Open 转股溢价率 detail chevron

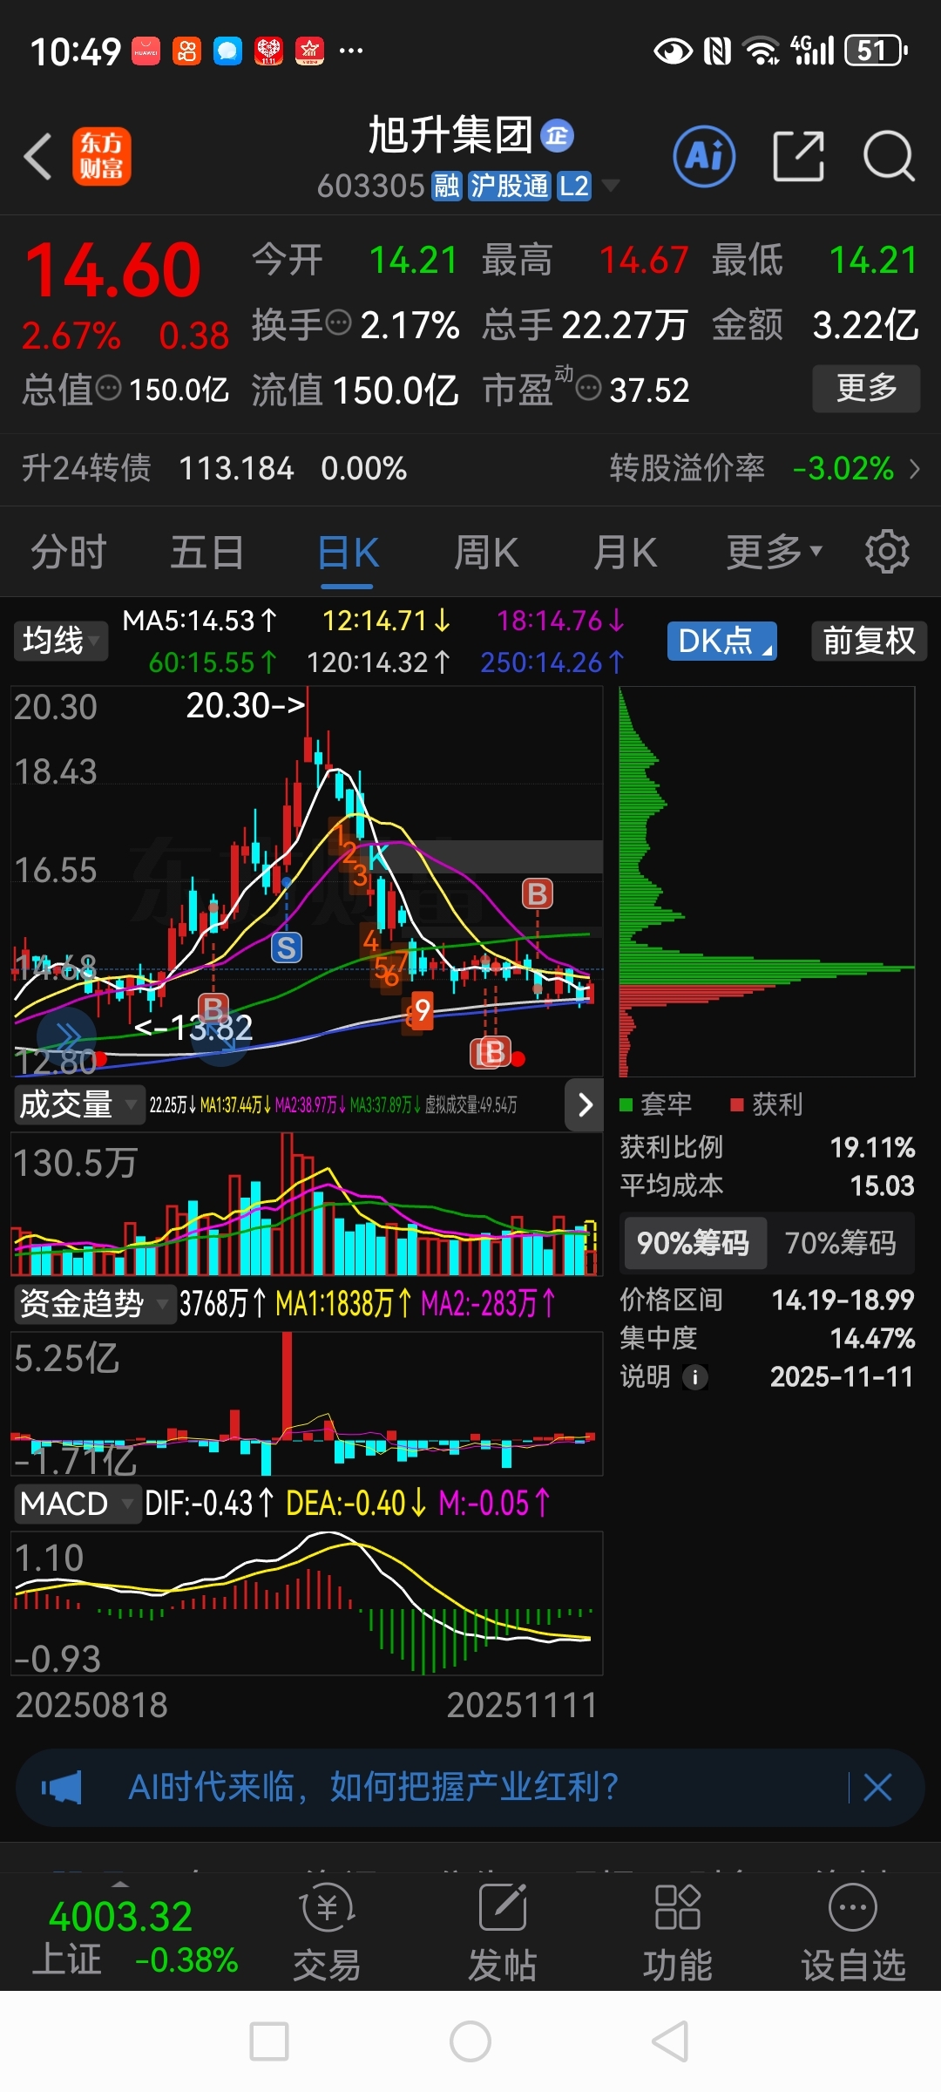click(915, 469)
